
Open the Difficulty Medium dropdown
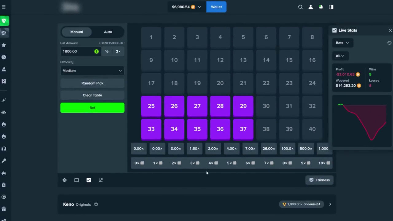click(92, 71)
